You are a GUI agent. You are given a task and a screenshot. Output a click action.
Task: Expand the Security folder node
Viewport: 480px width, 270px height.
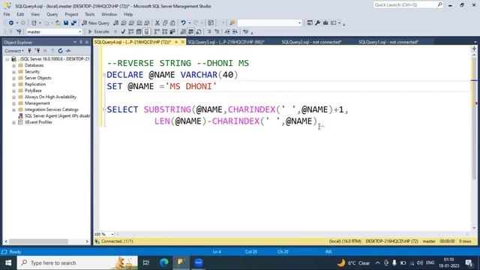pyautogui.click(x=13, y=72)
